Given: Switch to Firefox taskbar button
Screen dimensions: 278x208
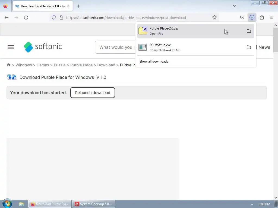Looking at the screenshot, I should 50,204.
